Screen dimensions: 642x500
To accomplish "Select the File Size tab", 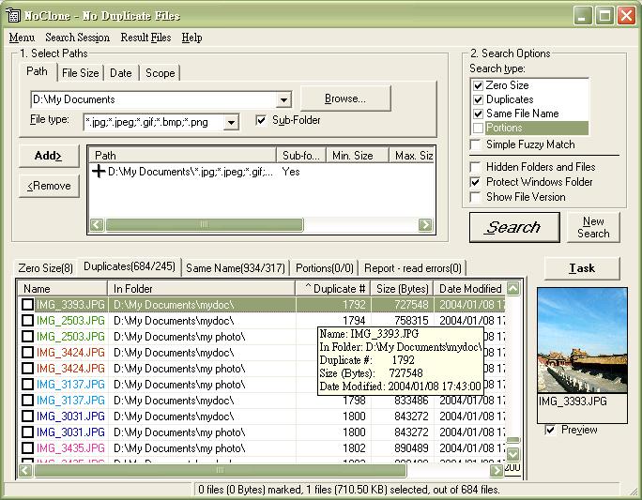I will (80, 73).
